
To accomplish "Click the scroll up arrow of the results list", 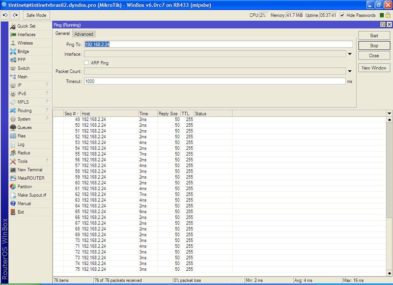I will coord(389,119).
